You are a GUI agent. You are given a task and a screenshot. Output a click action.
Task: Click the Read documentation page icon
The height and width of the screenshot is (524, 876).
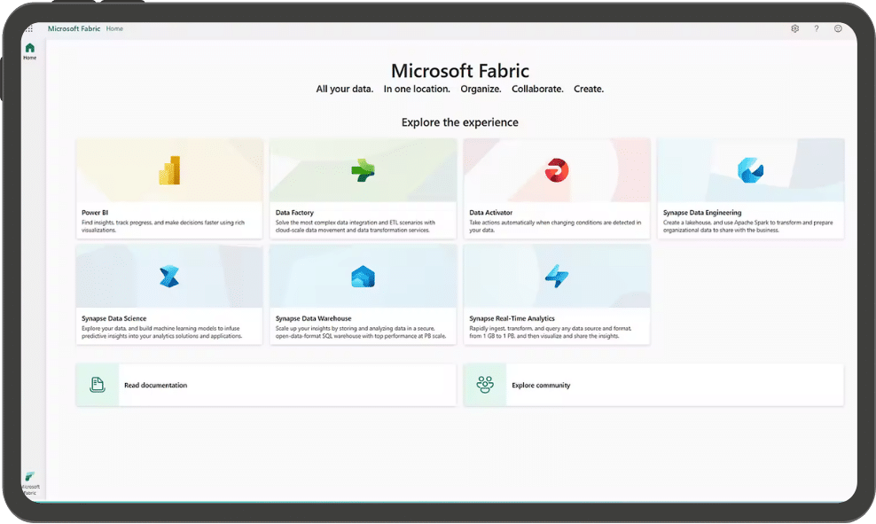(98, 385)
